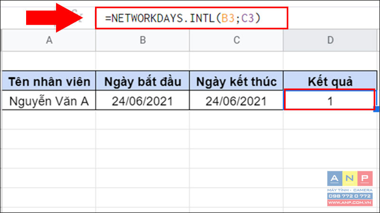This screenshot has width=380, height=213.
Task: Click the blue fill handle on cell D3
Action: click(377, 109)
